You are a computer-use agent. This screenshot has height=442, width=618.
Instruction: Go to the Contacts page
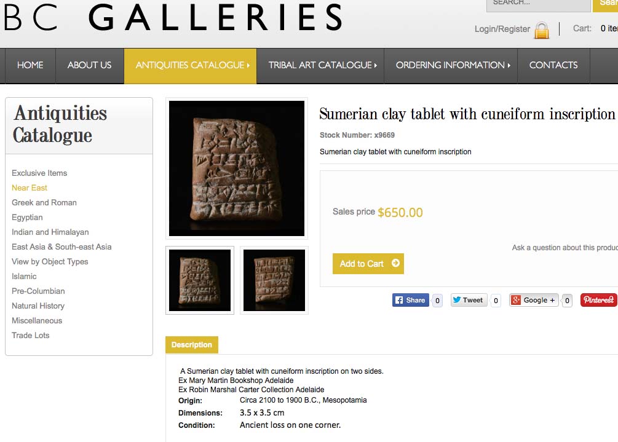pyautogui.click(x=553, y=65)
